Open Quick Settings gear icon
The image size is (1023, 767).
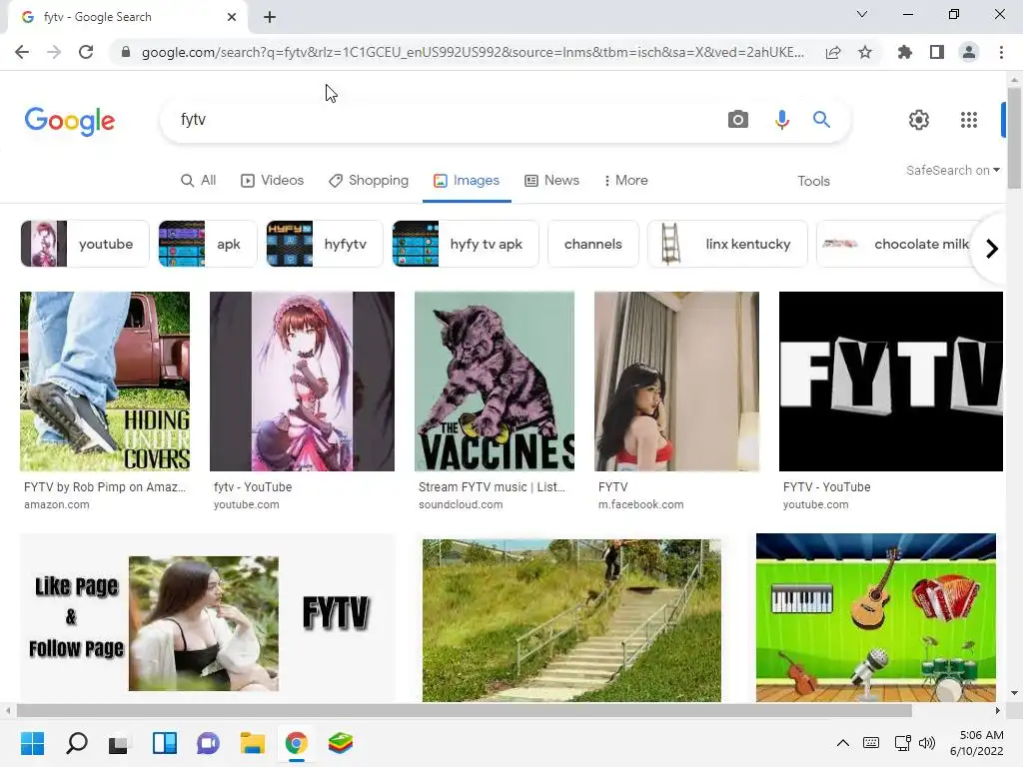point(919,120)
